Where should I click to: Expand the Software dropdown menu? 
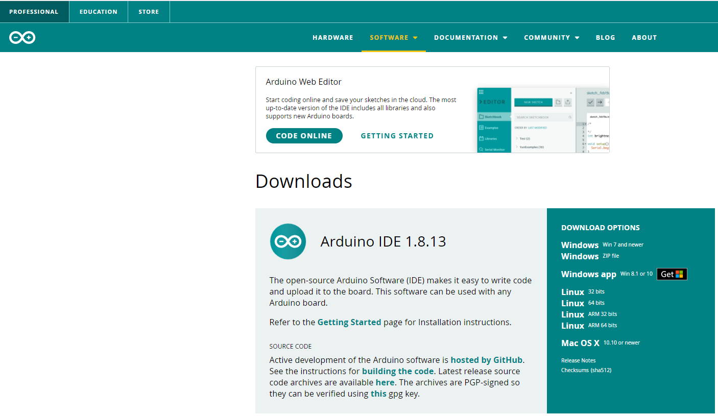394,38
